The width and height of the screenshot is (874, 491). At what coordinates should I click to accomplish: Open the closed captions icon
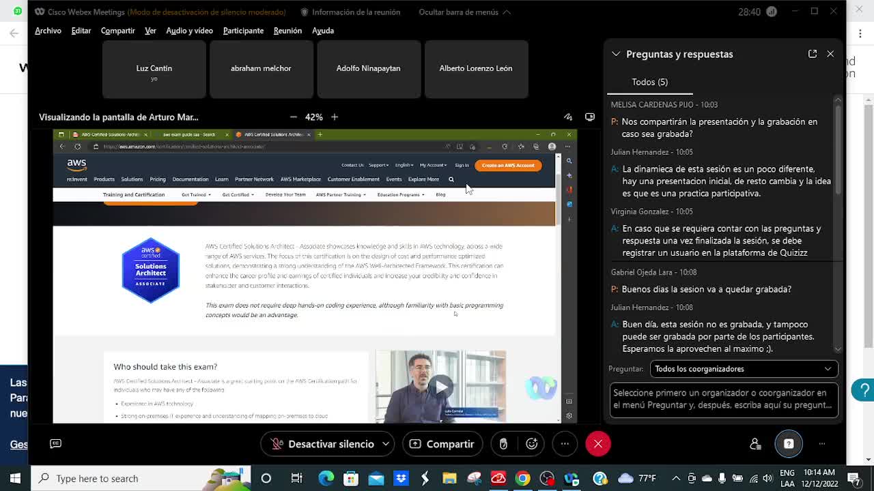pos(56,444)
